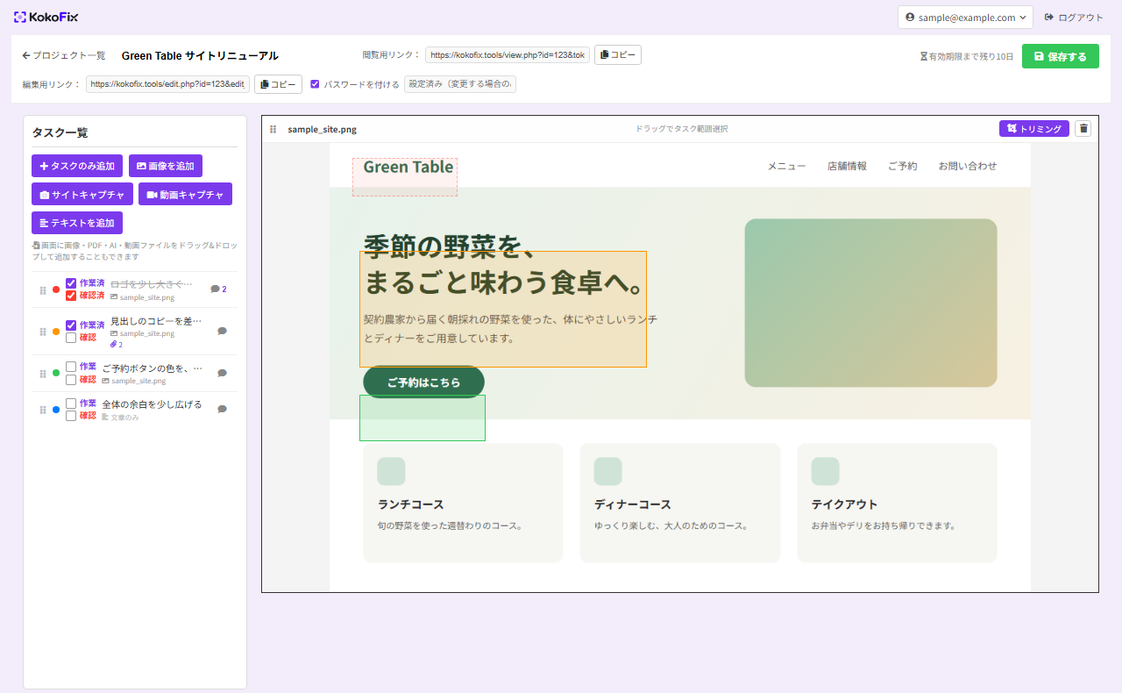Grab the drag handle of the sample_site.png panel
Image resolution: width=1122 pixels, height=693 pixels.
(273, 129)
